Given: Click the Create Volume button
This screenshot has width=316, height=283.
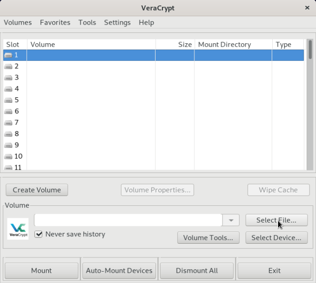Looking at the screenshot, I should click(37, 190).
